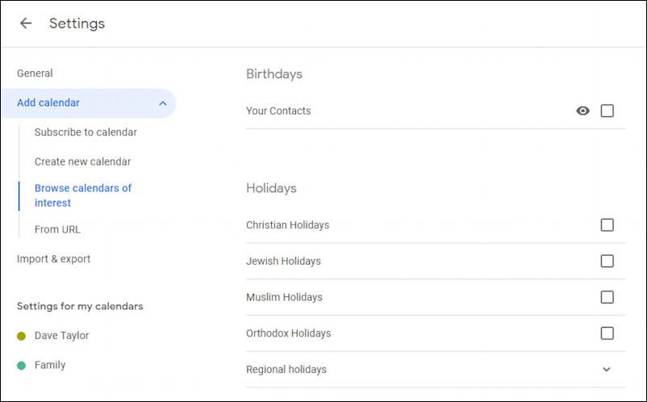Toggle the Orthodox Holidays checkbox

pos(607,333)
